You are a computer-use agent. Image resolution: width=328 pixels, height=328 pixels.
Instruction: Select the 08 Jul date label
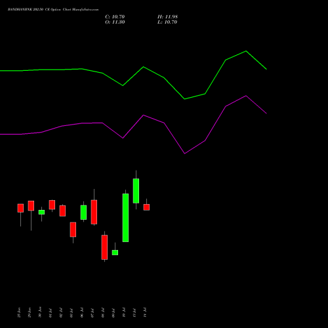103,312
